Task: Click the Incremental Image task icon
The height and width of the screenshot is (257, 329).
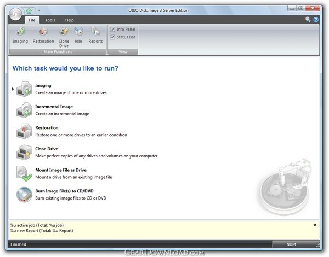Action: [24, 110]
